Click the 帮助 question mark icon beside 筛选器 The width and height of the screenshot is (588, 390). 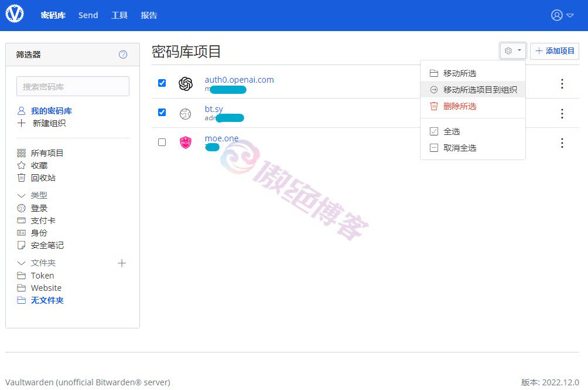click(123, 55)
